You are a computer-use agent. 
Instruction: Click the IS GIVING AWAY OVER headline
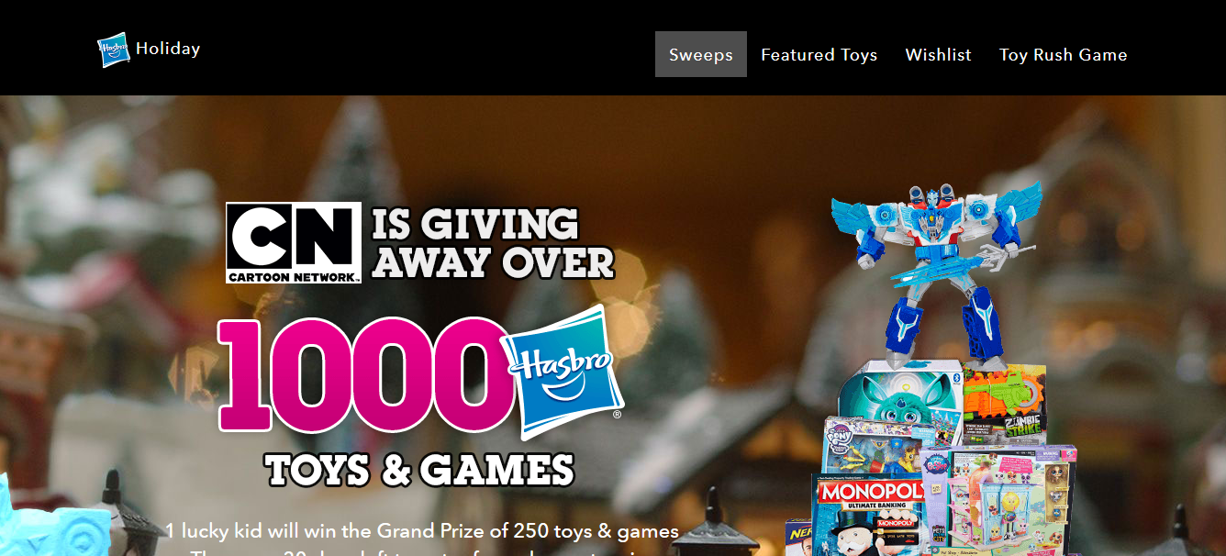(x=492, y=243)
